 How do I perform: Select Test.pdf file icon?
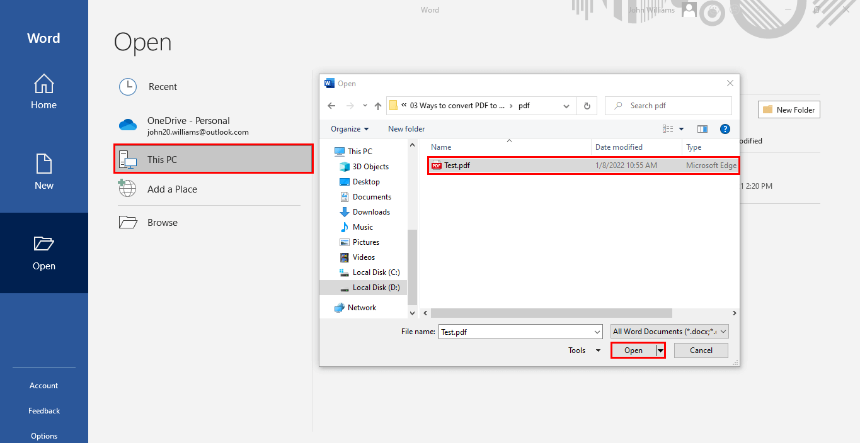coord(436,165)
